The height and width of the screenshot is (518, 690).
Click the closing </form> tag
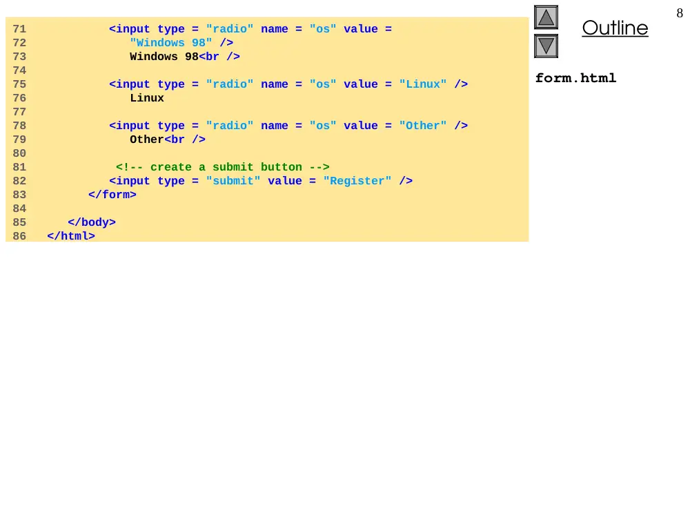[112, 195]
